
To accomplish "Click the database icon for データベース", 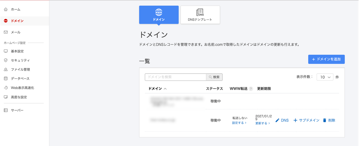I will tap(6, 78).
